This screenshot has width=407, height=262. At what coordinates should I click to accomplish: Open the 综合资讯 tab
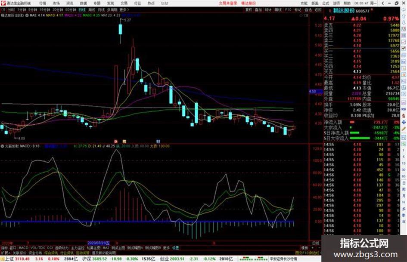(x=51, y=253)
